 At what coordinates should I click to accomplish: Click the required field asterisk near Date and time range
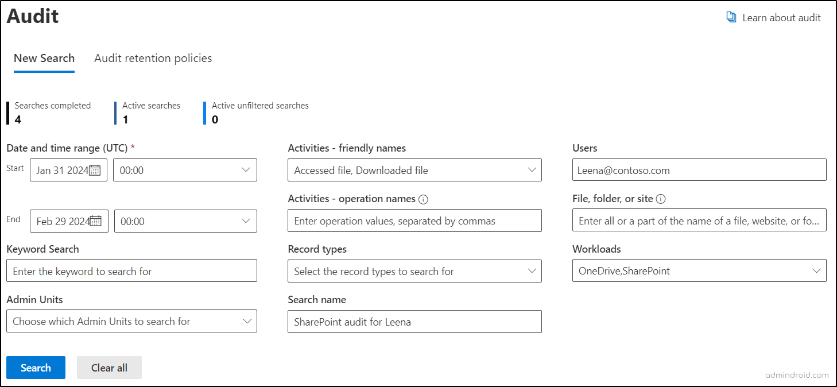[x=133, y=146]
